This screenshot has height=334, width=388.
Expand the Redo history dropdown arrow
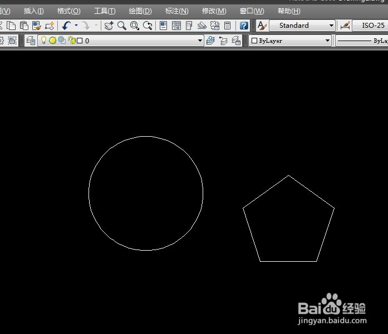(x=96, y=25)
